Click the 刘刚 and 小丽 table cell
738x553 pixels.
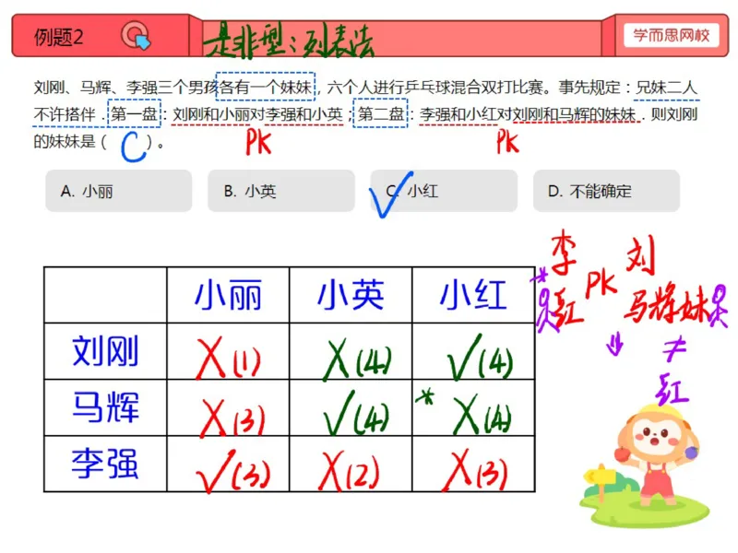coord(228,351)
